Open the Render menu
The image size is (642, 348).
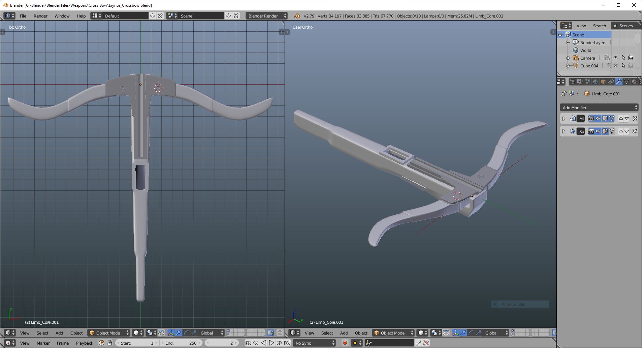pyautogui.click(x=40, y=16)
